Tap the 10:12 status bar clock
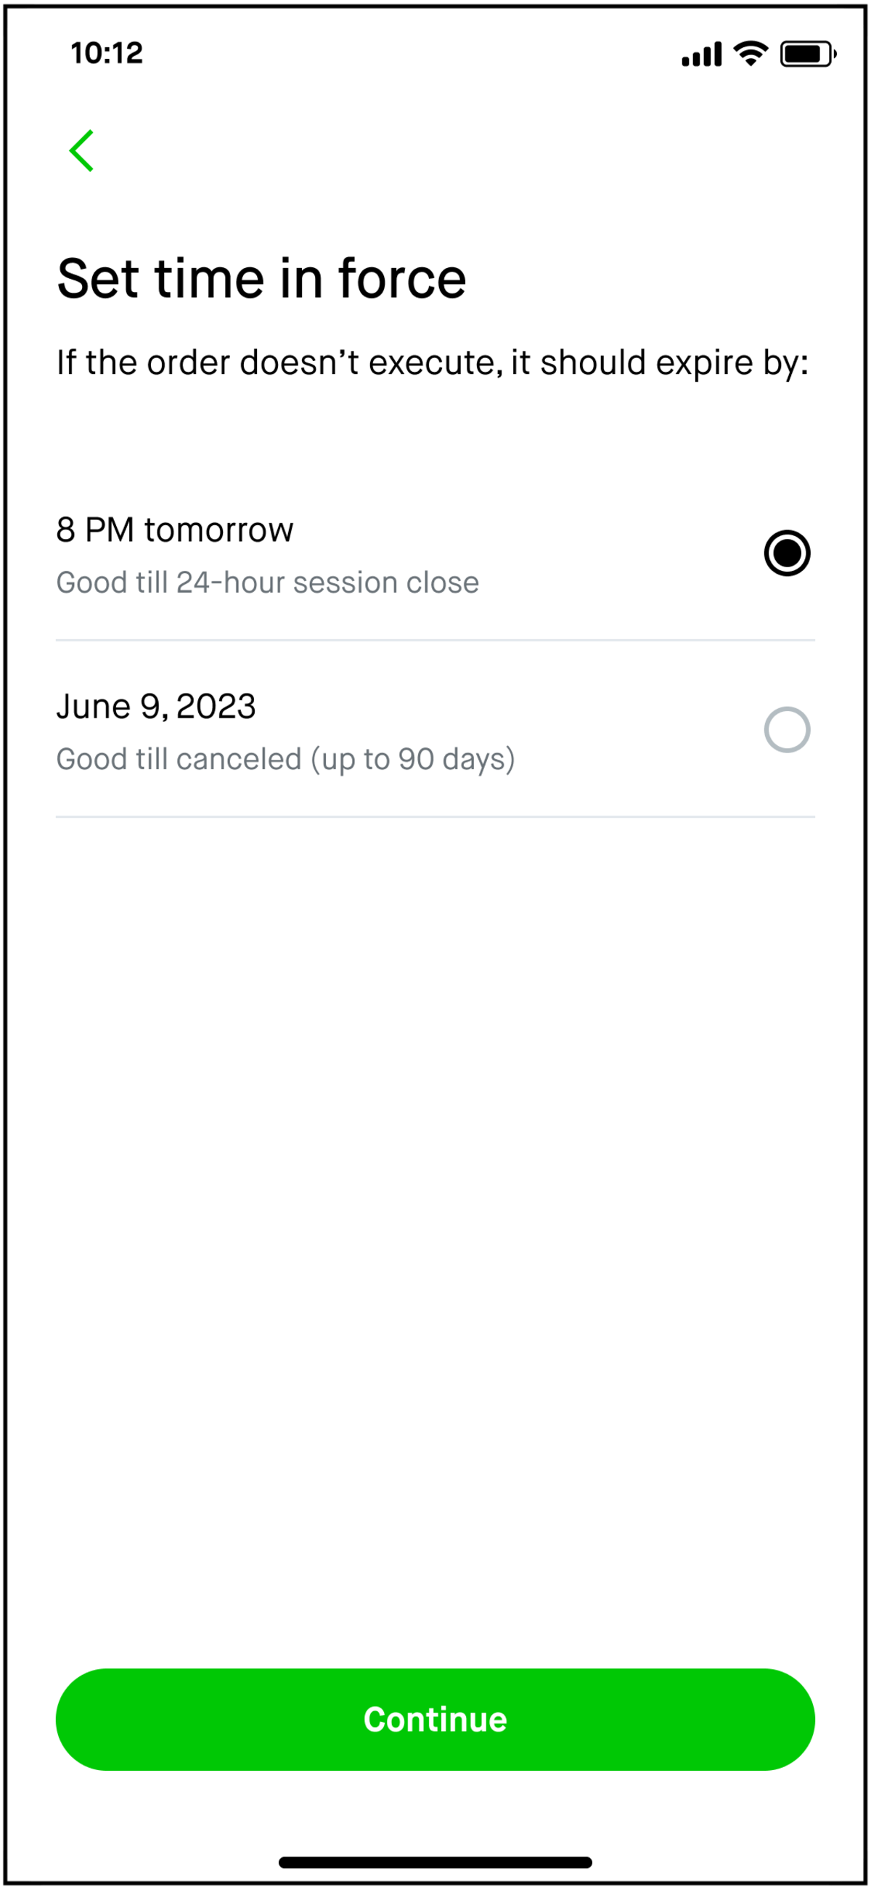Viewport: 871px width, 1887px height. [107, 54]
